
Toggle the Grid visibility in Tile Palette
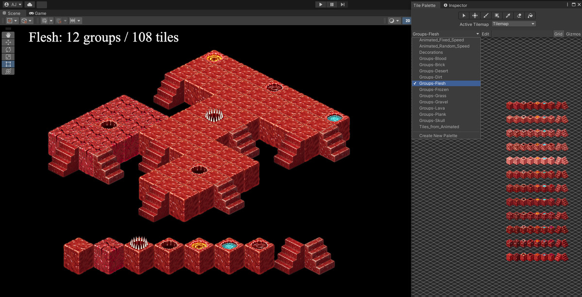pos(559,33)
